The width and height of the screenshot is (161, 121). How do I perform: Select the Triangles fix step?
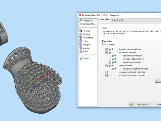click(85, 44)
